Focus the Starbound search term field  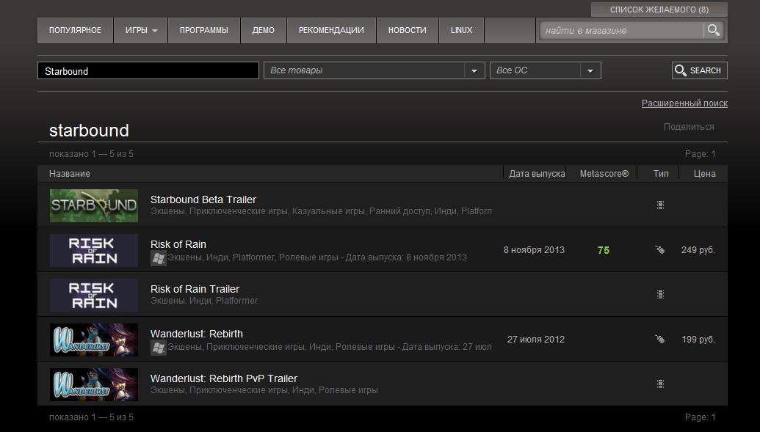click(x=148, y=70)
